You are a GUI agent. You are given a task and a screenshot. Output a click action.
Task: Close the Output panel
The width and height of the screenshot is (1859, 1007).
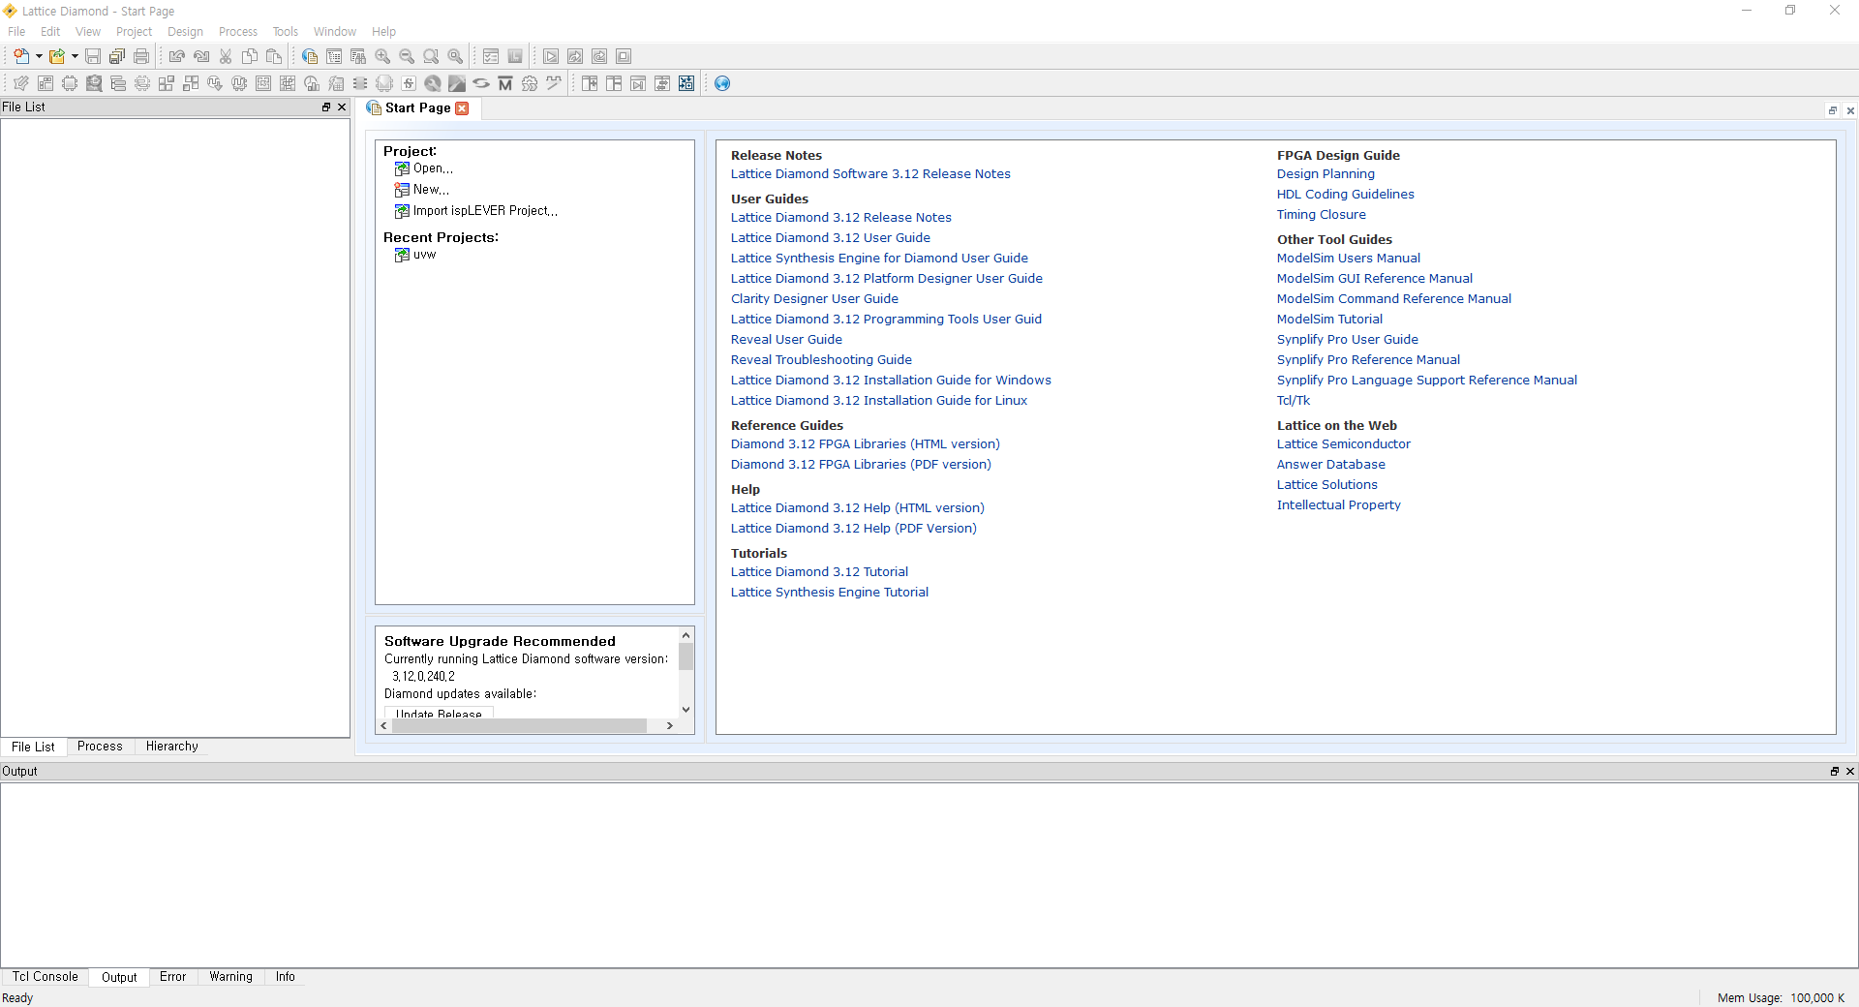coord(1849,772)
